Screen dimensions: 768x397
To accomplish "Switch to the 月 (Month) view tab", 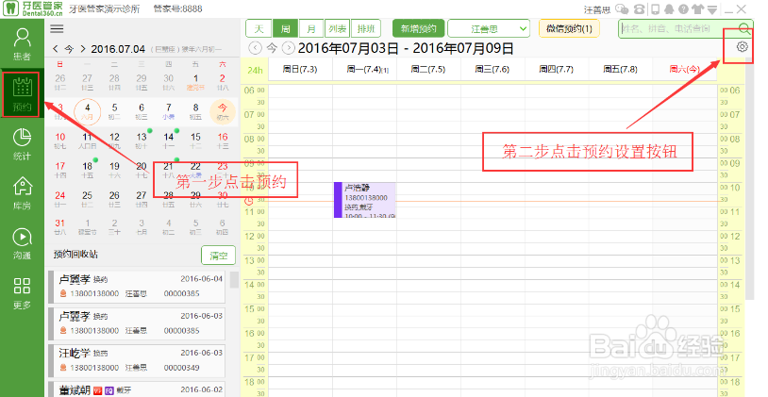I will [311, 29].
